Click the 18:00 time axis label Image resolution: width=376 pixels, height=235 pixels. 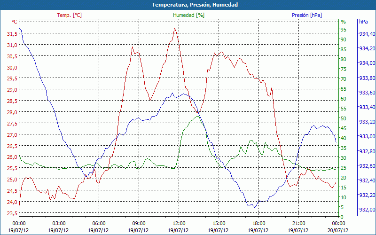258,224
